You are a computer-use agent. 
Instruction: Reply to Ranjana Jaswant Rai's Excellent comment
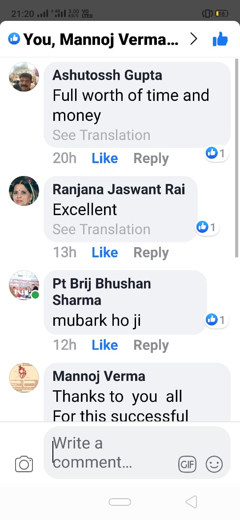click(151, 253)
